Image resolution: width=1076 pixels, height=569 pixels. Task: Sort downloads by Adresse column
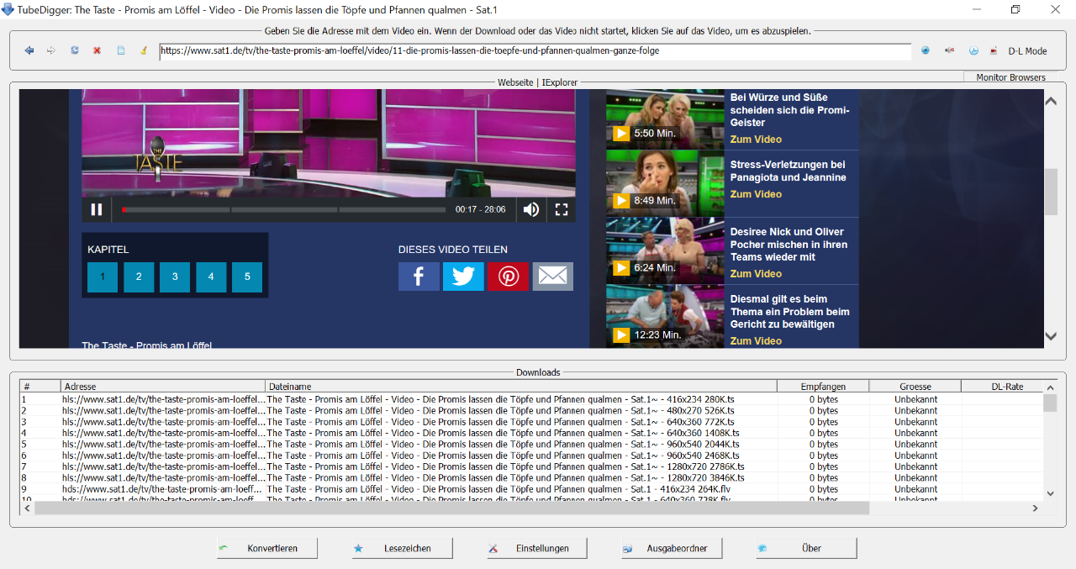pos(162,387)
